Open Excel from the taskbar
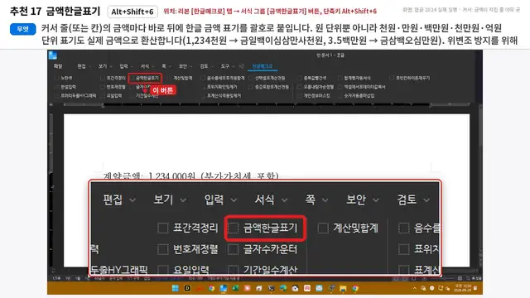This screenshot has width=530, height=298. tap(235, 288)
